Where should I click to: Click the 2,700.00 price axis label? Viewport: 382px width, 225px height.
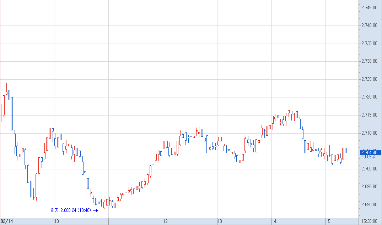pos(369,169)
